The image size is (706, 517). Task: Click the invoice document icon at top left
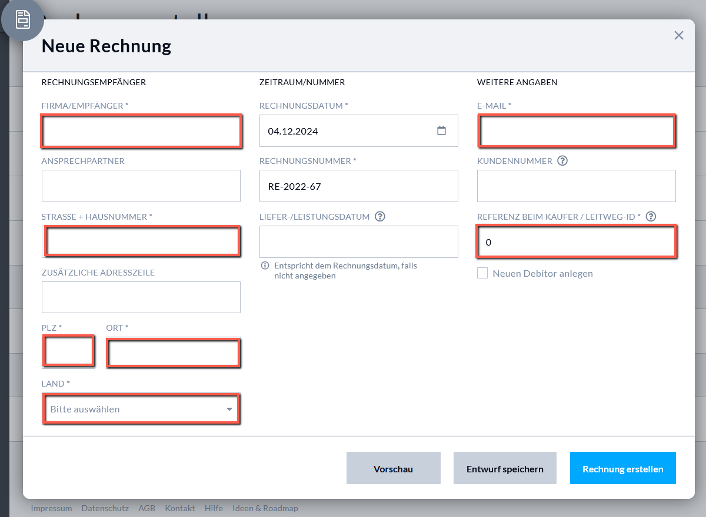pos(22,20)
